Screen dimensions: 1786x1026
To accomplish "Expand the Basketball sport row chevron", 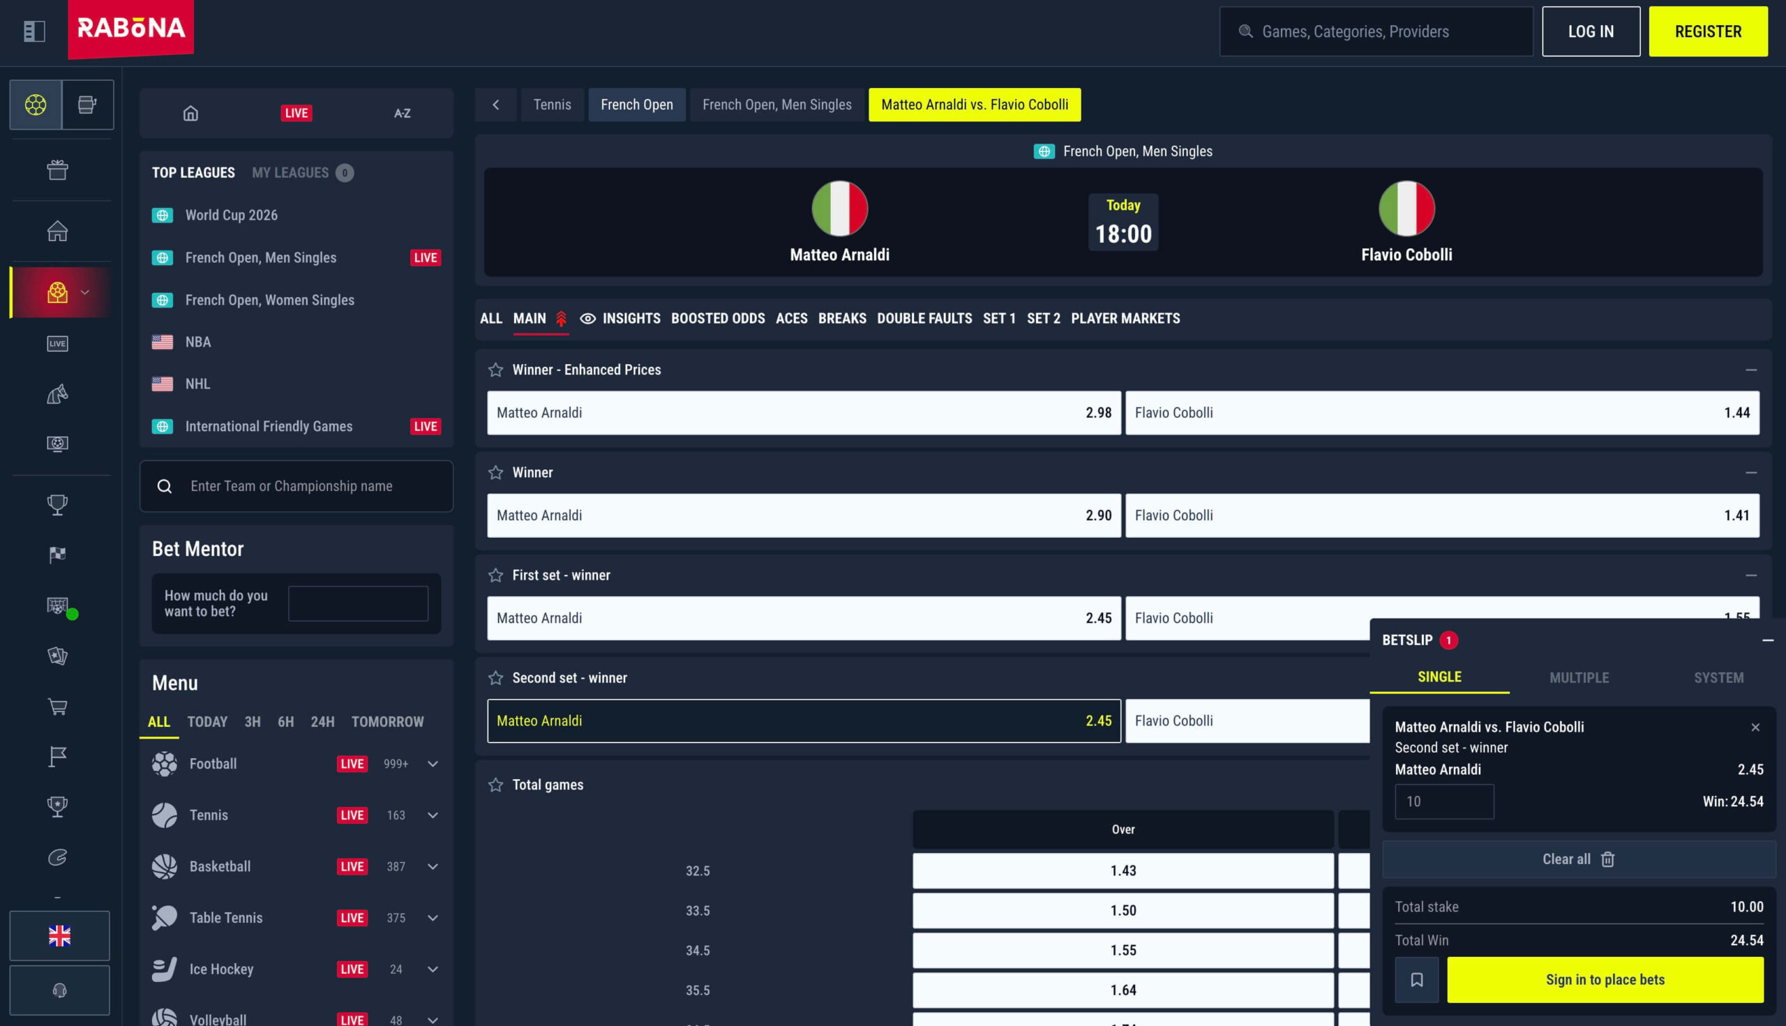I will (433, 867).
